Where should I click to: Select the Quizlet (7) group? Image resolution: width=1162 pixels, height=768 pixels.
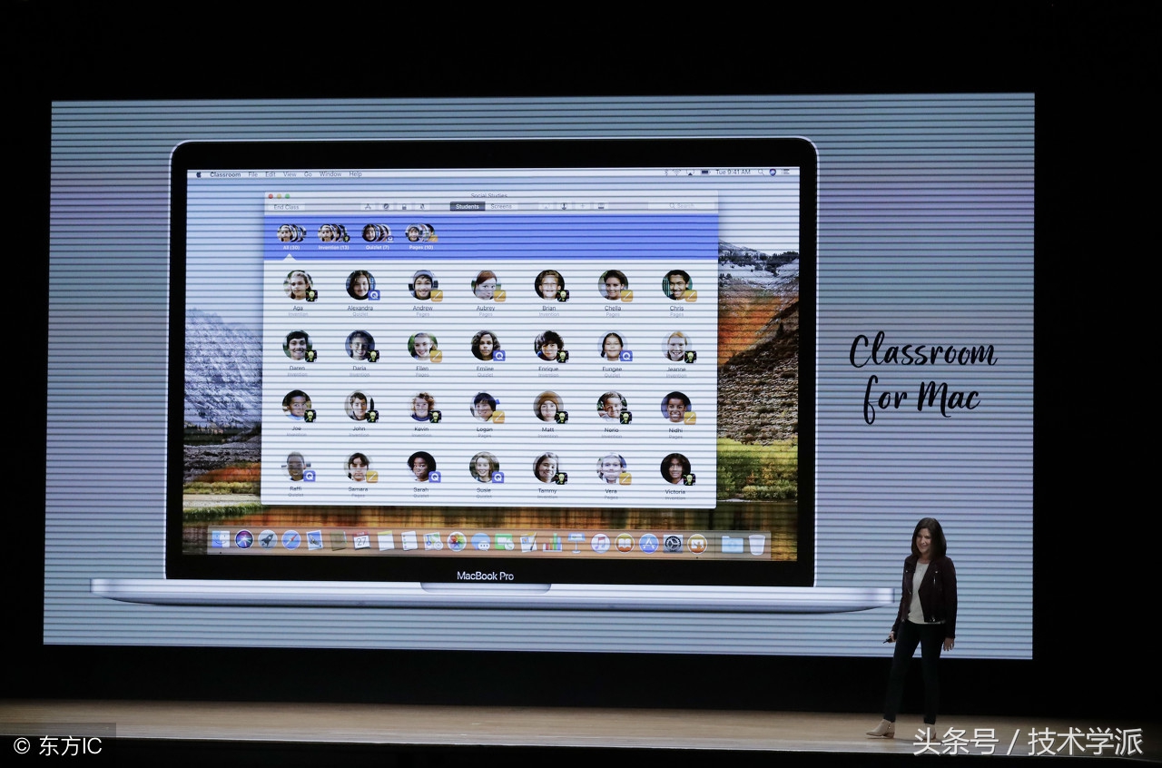(x=377, y=237)
